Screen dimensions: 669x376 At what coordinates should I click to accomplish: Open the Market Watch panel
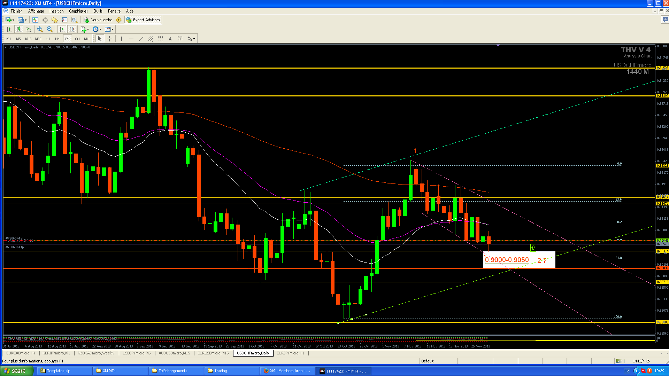click(35, 20)
